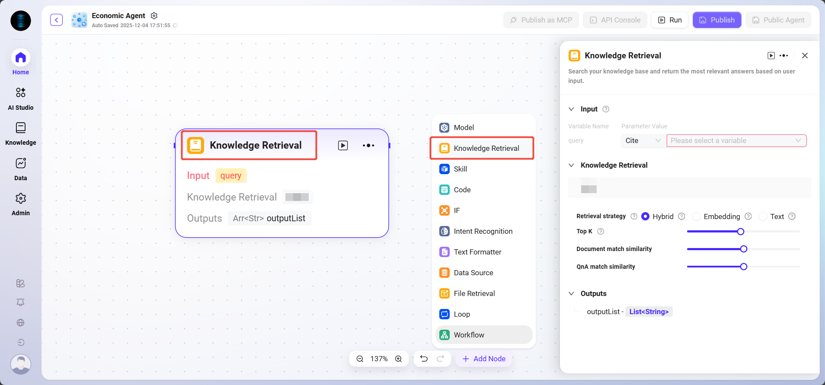Select the Text retrieval strategy
This screenshot has width=825, height=385.
[763, 216]
